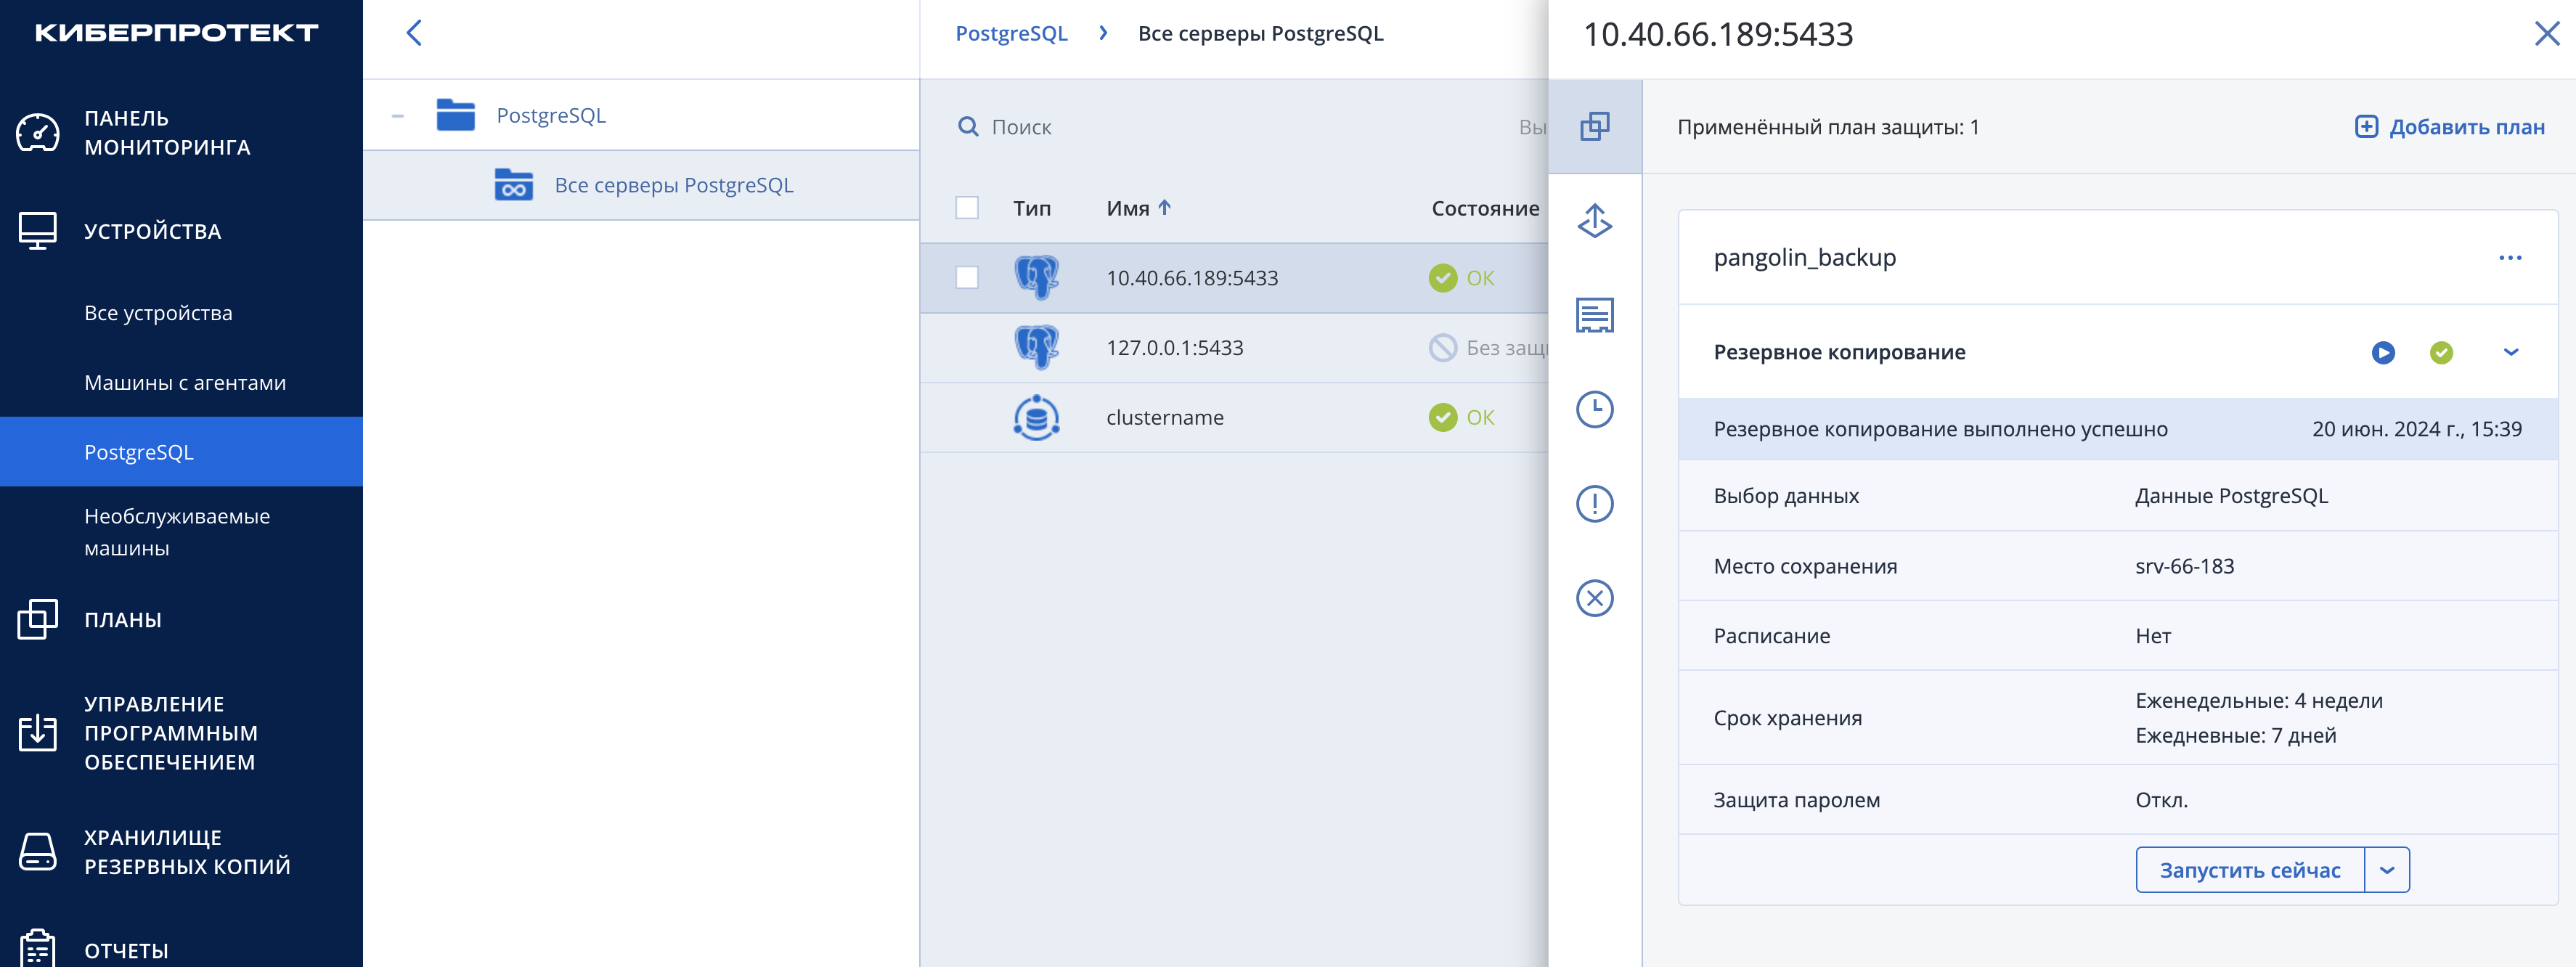Click the software management download icon
Viewport: 2576px width, 967px height.
click(38, 733)
